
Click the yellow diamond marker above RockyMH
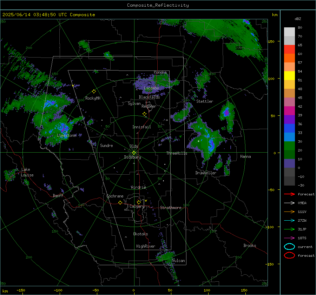click(94, 92)
